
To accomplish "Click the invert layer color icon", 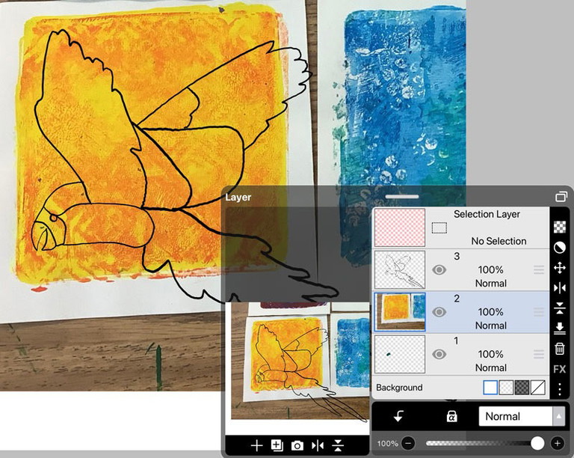I will pyautogui.click(x=559, y=247).
